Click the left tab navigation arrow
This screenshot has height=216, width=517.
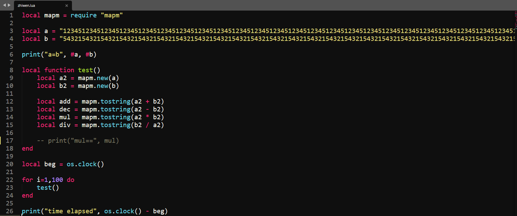click(4, 5)
